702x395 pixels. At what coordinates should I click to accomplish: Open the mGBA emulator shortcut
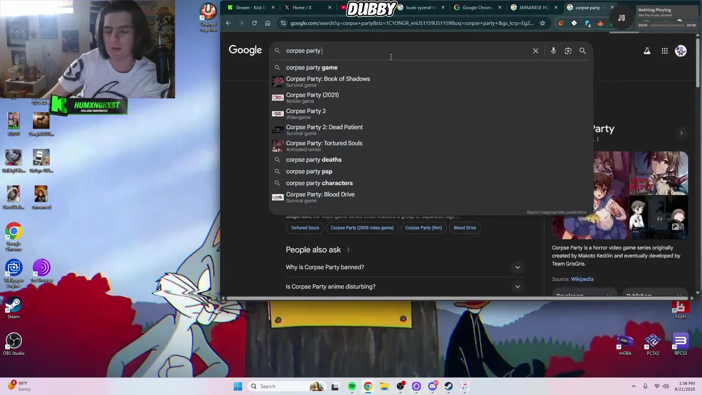click(x=625, y=345)
